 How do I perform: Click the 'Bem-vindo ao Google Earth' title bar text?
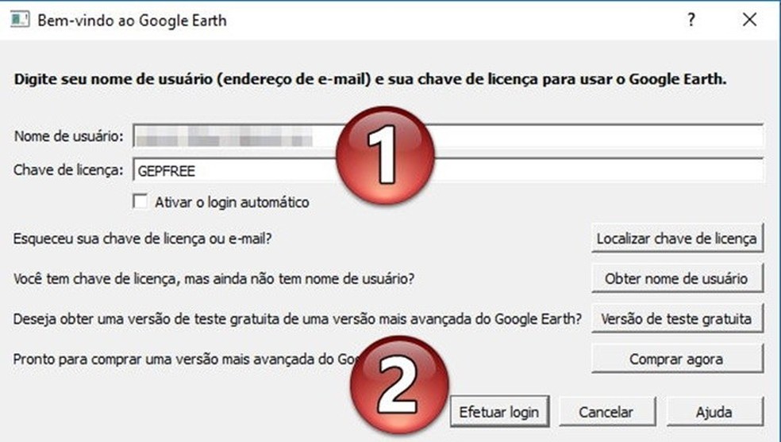pyautogui.click(x=132, y=21)
